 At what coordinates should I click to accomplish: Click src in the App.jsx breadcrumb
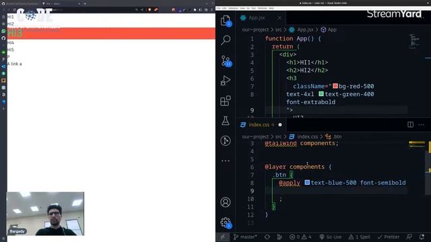[278, 30]
